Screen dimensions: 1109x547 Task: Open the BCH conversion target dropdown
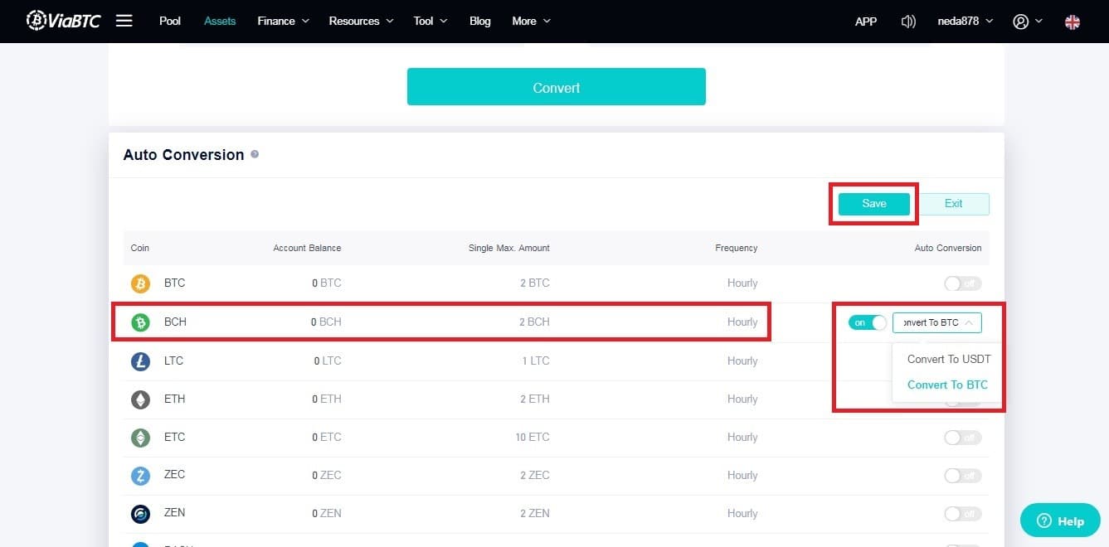pyautogui.click(x=937, y=322)
